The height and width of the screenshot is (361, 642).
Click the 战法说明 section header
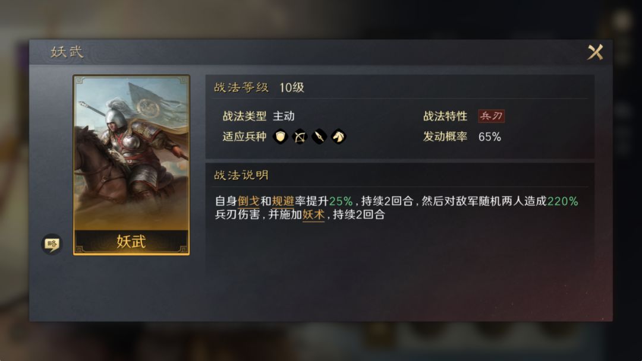(241, 175)
